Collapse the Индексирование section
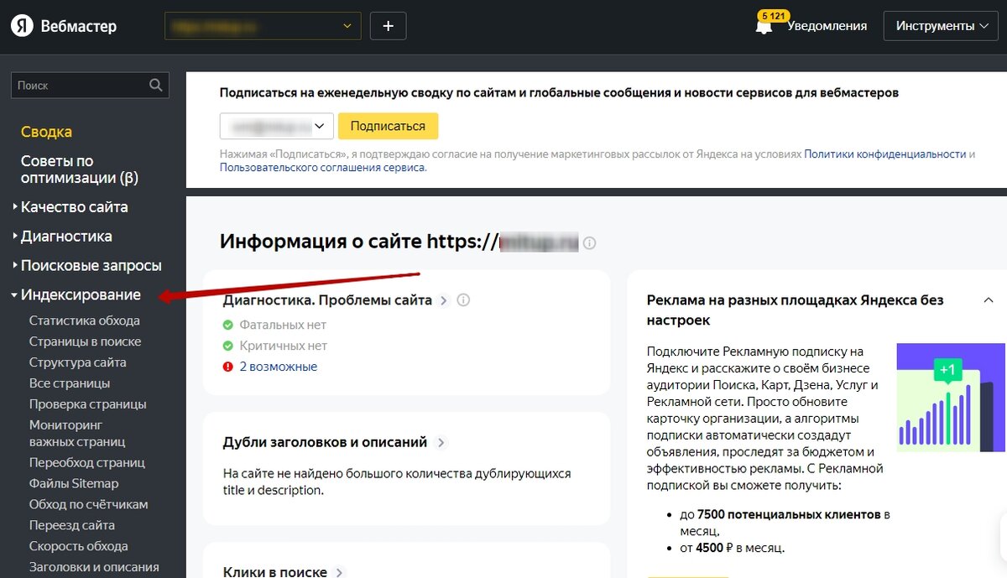The height and width of the screenshot is (578, 1007). pyautogui.click(x=81, y=295)
